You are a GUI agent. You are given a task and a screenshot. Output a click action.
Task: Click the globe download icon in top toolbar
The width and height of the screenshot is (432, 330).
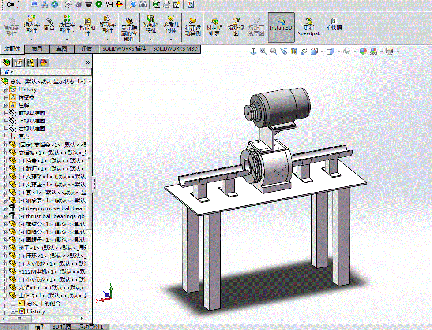click(55, 4)
